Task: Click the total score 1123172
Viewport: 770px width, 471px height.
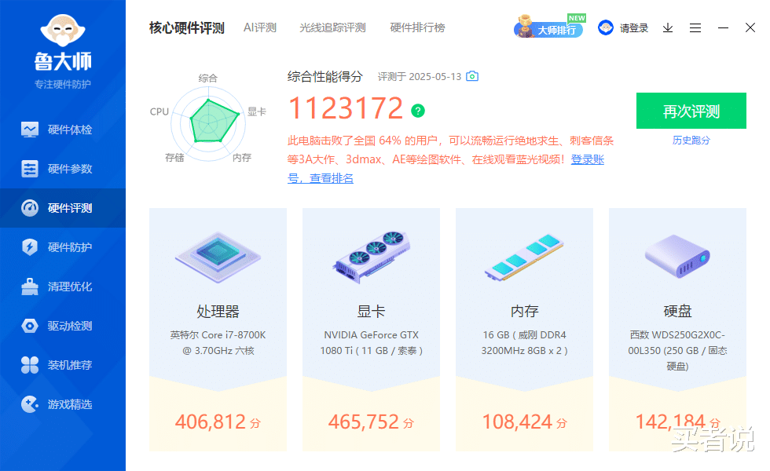Action: point(346,108)
